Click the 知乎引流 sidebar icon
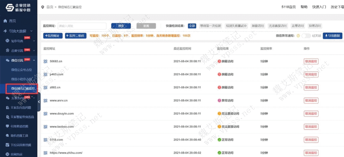Image resolution: width=344 pixels, height=157 pixels. [7, 41]
